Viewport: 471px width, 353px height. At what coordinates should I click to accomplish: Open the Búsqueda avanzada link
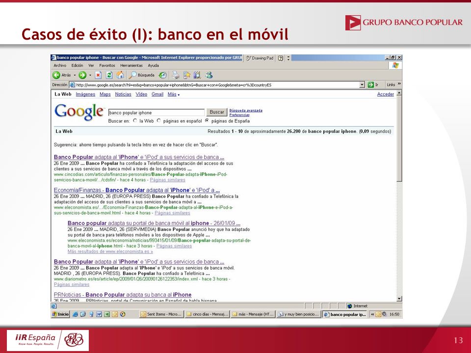[246, 110]
